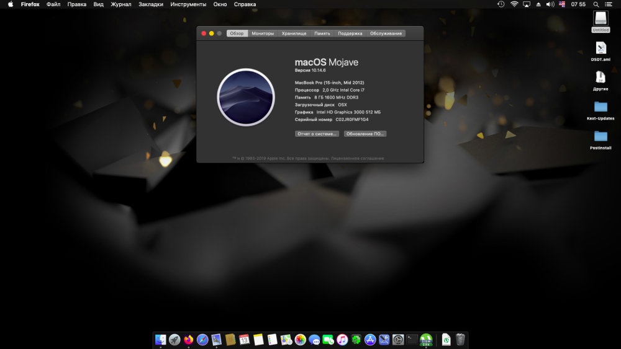This screenshot has width=621, height=349.
Task: Switch to the Поддержка tab
Action: coord(350,33)
